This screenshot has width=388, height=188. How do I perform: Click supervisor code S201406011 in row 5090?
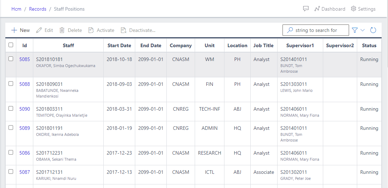pos(294,109)
